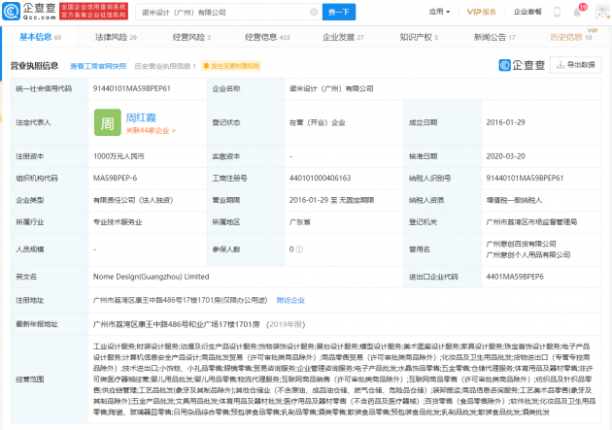Viewport: 612px width, 430px height.
Task: Open the VIP服务 link
Action: (481, 12)
